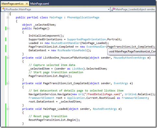Click the MouseButtonEventArgs parameter type

coord(130,58)
